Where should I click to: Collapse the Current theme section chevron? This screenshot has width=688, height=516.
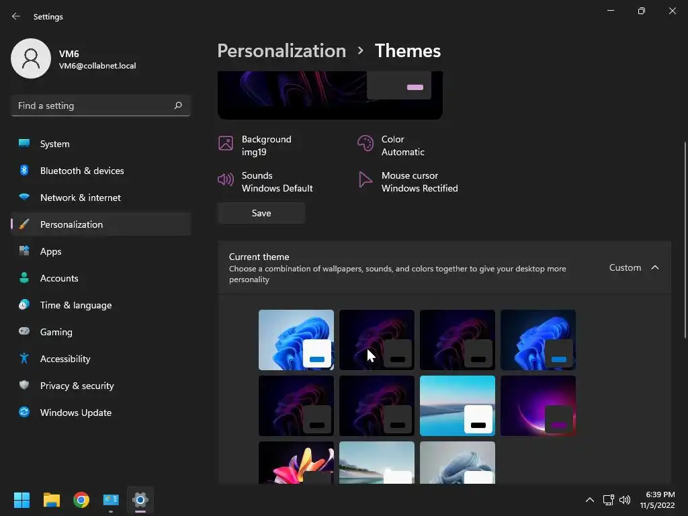click(x=654, y=267)
